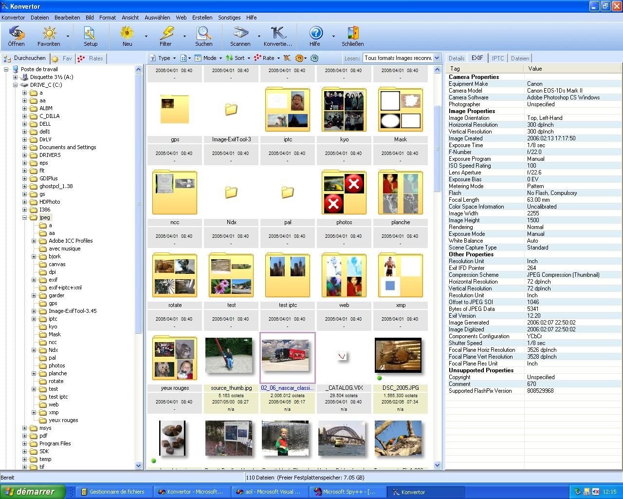Image resolution: width=623 pixels, height=499 pixels.
Task: Click the Neu flower icon
Action: 127,37
